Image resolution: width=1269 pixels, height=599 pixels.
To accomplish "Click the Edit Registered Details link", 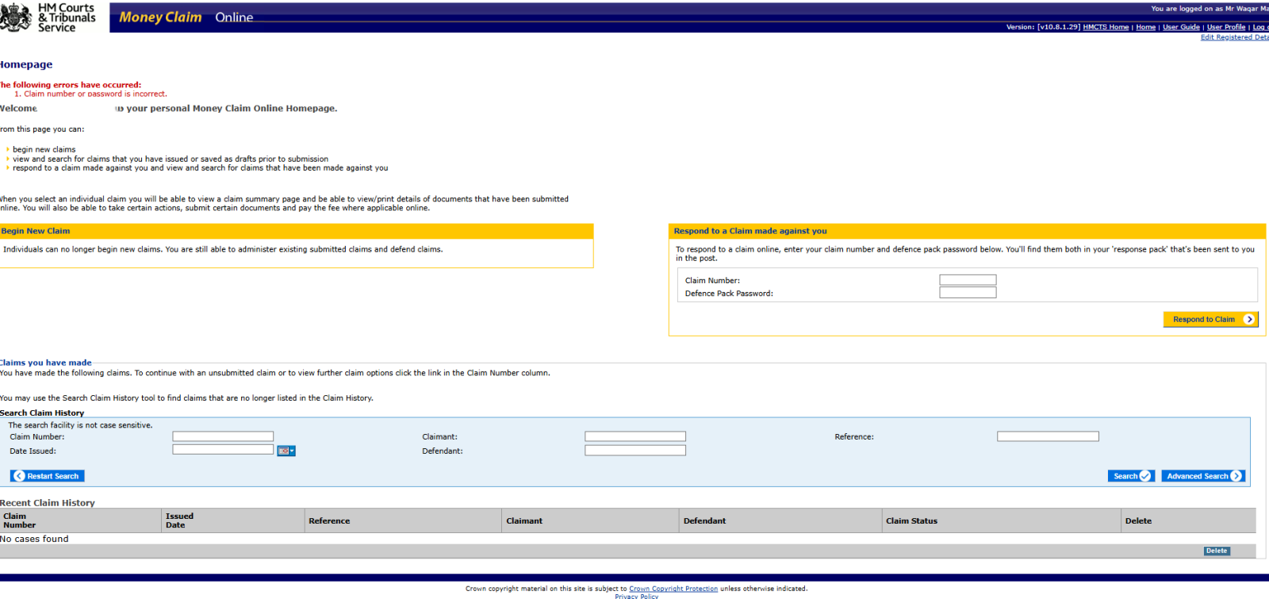I will point(1234,37).
